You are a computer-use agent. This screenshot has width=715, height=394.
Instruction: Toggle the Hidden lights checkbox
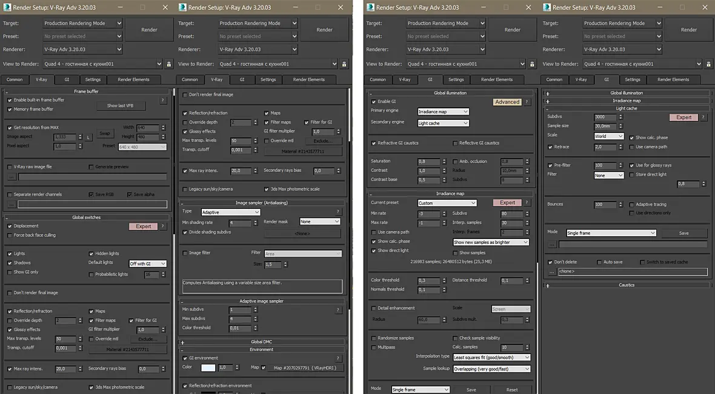tap(91, 254)
